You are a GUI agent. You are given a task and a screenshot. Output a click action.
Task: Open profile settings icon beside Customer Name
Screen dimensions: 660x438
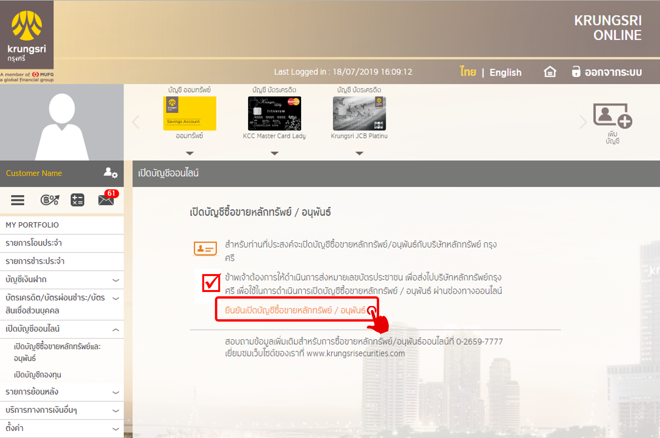(x=110, y=172)
